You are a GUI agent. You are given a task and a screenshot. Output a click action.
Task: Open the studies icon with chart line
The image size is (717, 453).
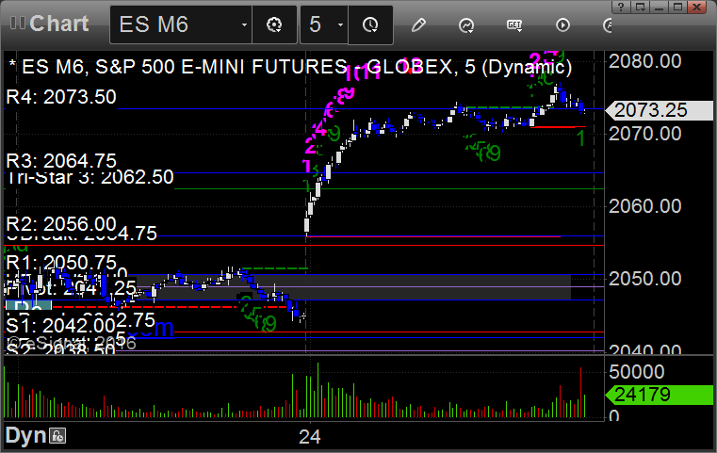click(466, 25)
